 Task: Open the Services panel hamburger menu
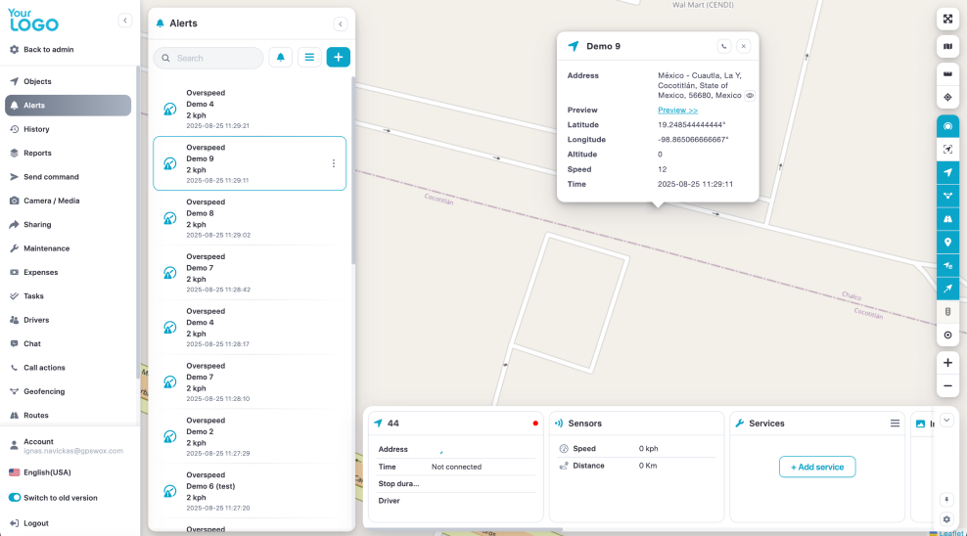pos(895,424)
